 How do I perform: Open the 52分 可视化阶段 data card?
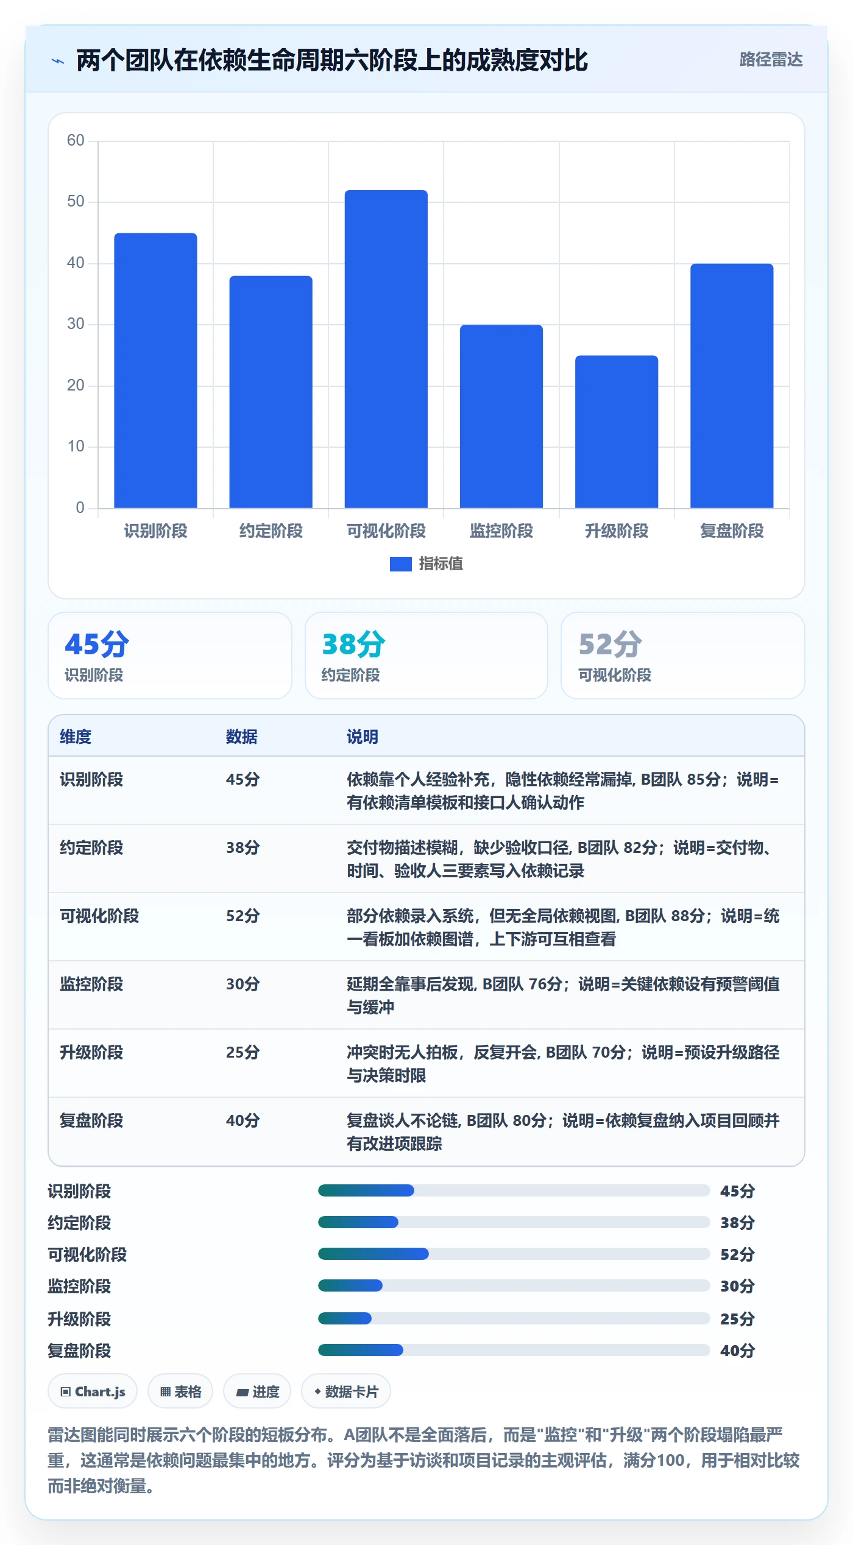[x=682, y=656]
